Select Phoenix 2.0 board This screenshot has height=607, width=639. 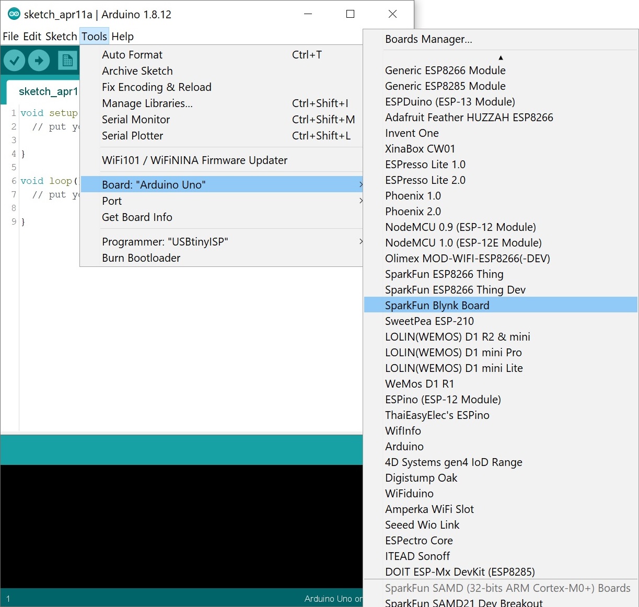pyautogui.click(x=501, y=212)
